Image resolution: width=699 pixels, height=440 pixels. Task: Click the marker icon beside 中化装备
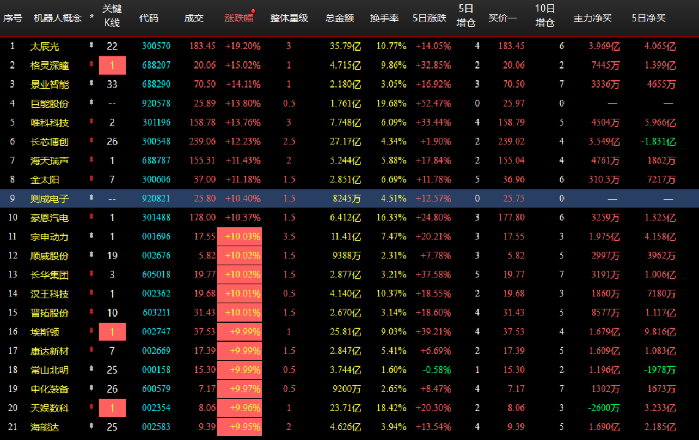point(91,389)
